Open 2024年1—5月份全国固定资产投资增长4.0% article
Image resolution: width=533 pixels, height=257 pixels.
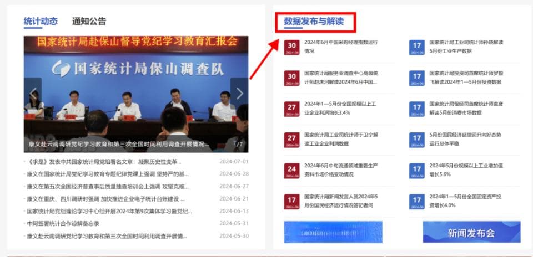click(x=465, y=201)
